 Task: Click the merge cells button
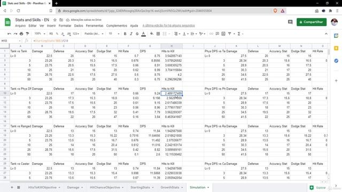click(x=165, y=34)
